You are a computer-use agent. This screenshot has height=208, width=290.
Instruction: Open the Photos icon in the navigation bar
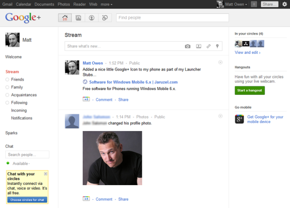[78, 18]
